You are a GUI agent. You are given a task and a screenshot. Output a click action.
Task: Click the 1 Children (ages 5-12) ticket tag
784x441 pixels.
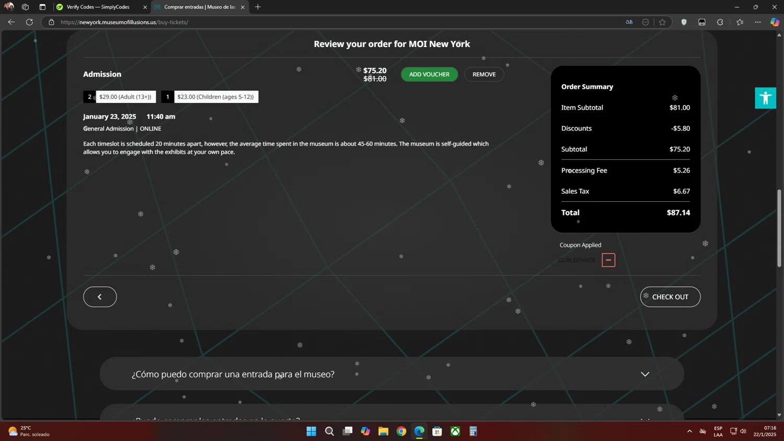coord(210,97)
